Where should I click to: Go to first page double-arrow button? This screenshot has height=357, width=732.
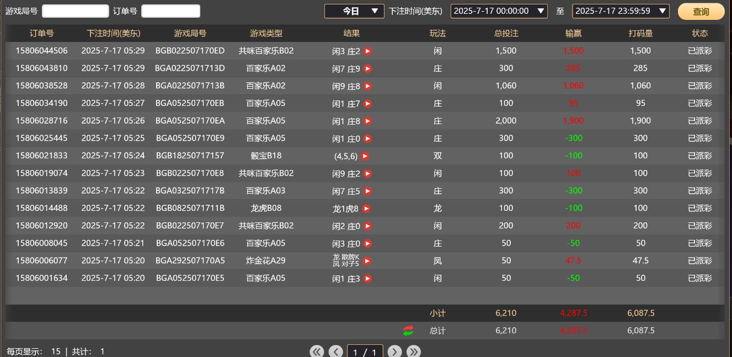pos(317,351)
